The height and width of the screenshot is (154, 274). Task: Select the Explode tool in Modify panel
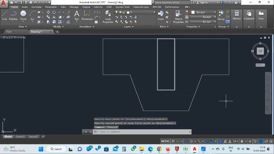coord(68,17)
